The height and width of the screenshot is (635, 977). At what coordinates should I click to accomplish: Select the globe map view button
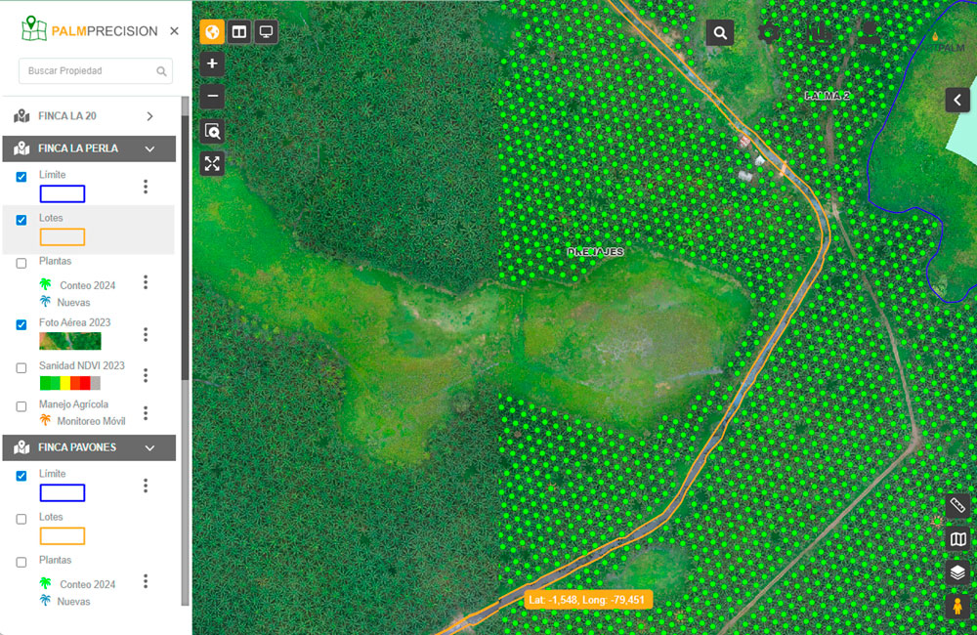pos(212,32)
